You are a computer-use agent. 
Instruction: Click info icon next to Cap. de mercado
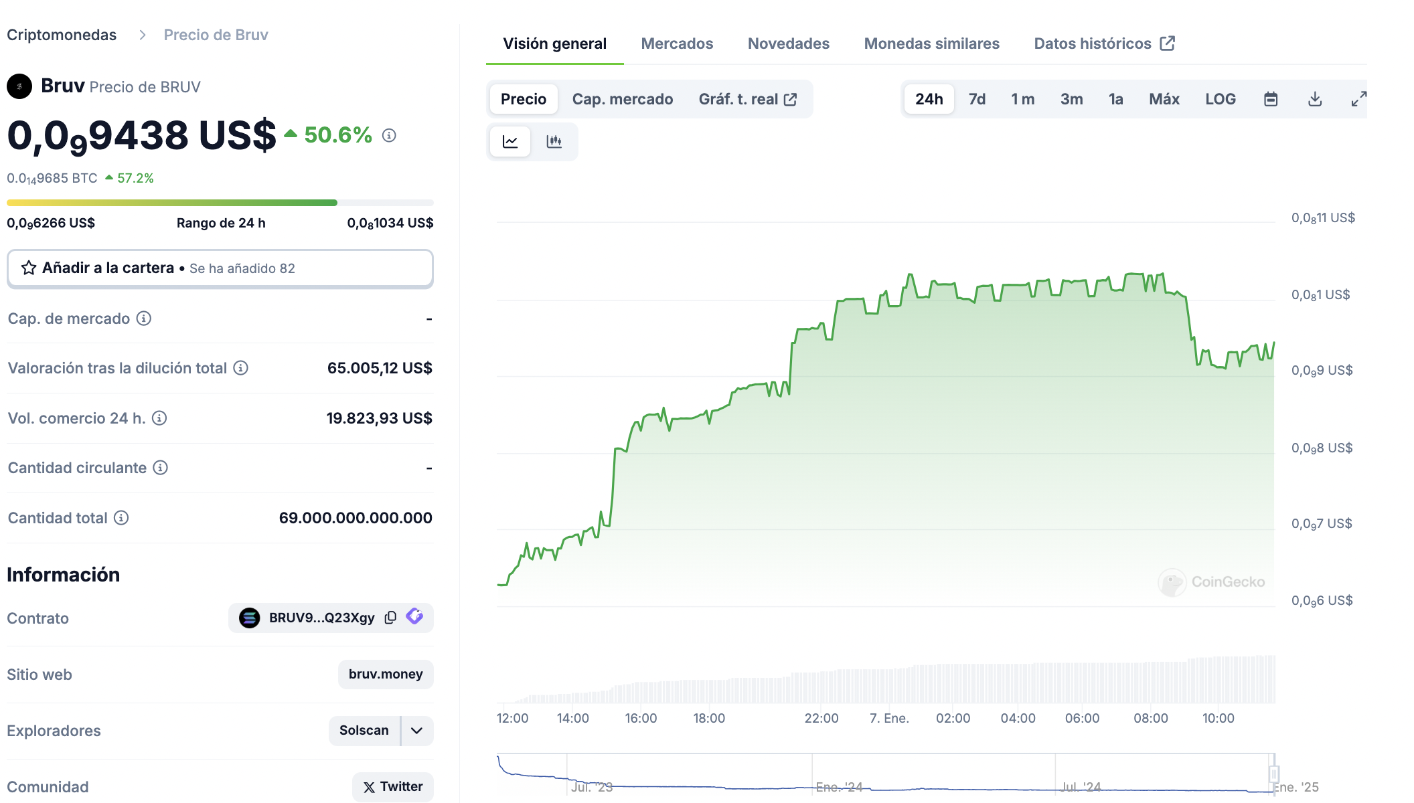(144, 319)
